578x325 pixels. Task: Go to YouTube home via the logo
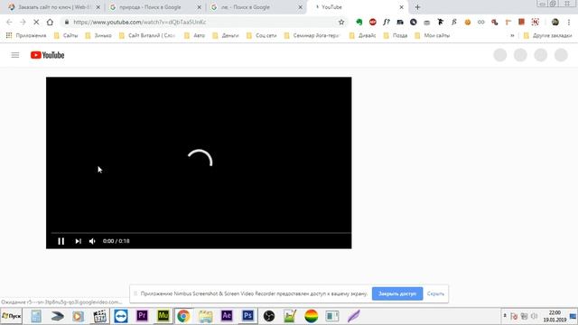pyautogui.click(x=47, y=55)
